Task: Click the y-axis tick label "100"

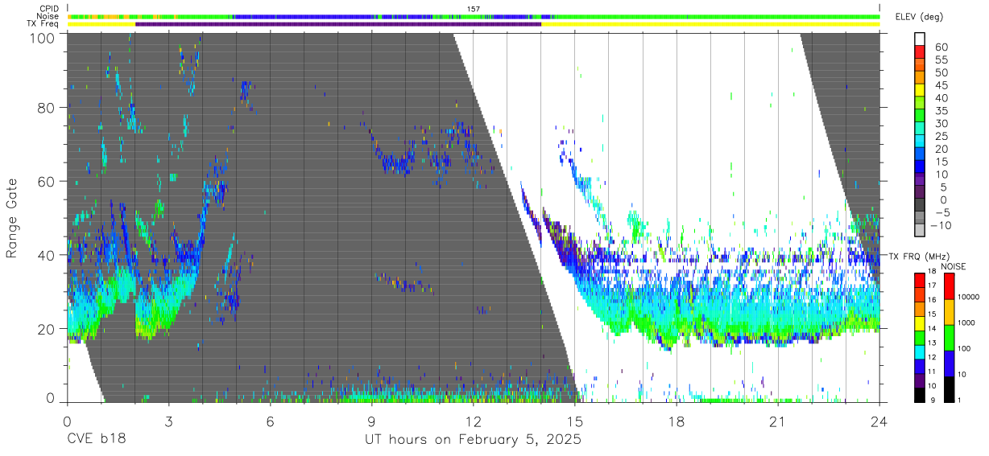Action: [43, 37]
